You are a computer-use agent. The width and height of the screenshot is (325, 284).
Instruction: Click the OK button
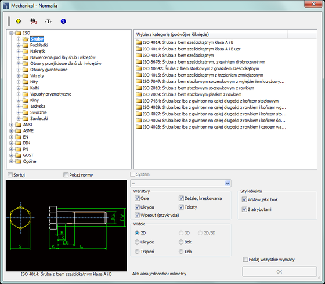point(279,272)
